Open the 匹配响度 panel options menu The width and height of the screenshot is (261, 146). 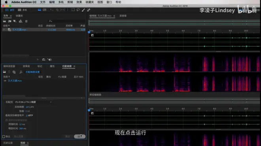click(74, 66)
